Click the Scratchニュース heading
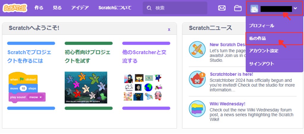Image resolution: width=304 pixels, height=134 pixels. tap(210, 28)
